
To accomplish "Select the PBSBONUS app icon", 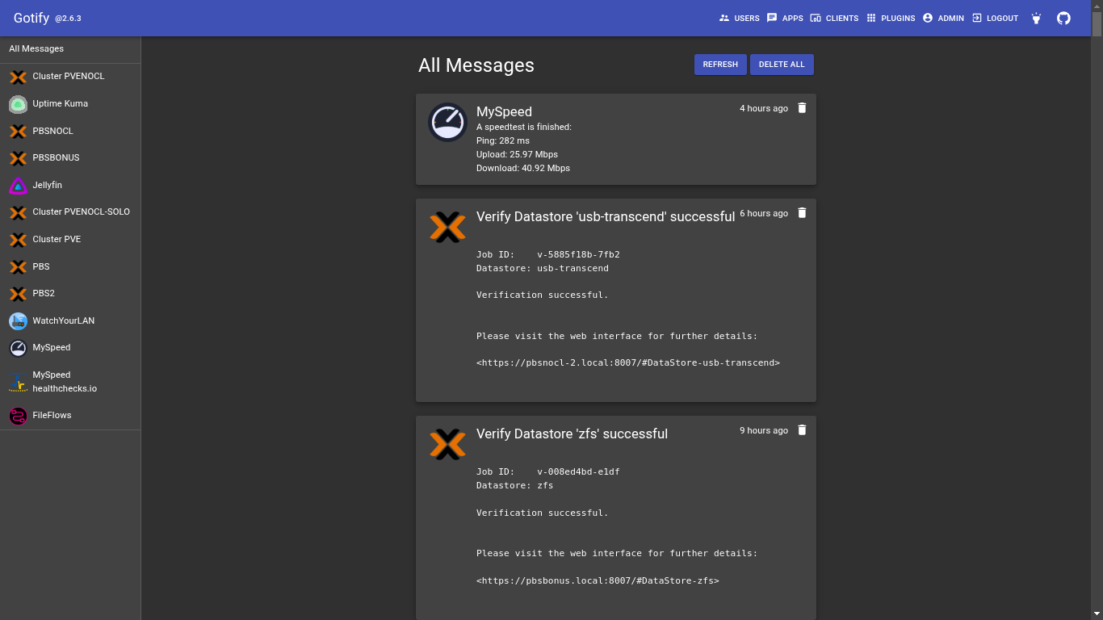I will (x=18, y=158).
